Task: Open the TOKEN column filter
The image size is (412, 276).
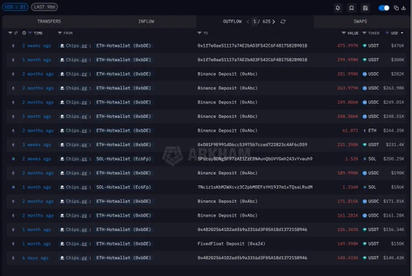Action: click(x=364, y=33)
